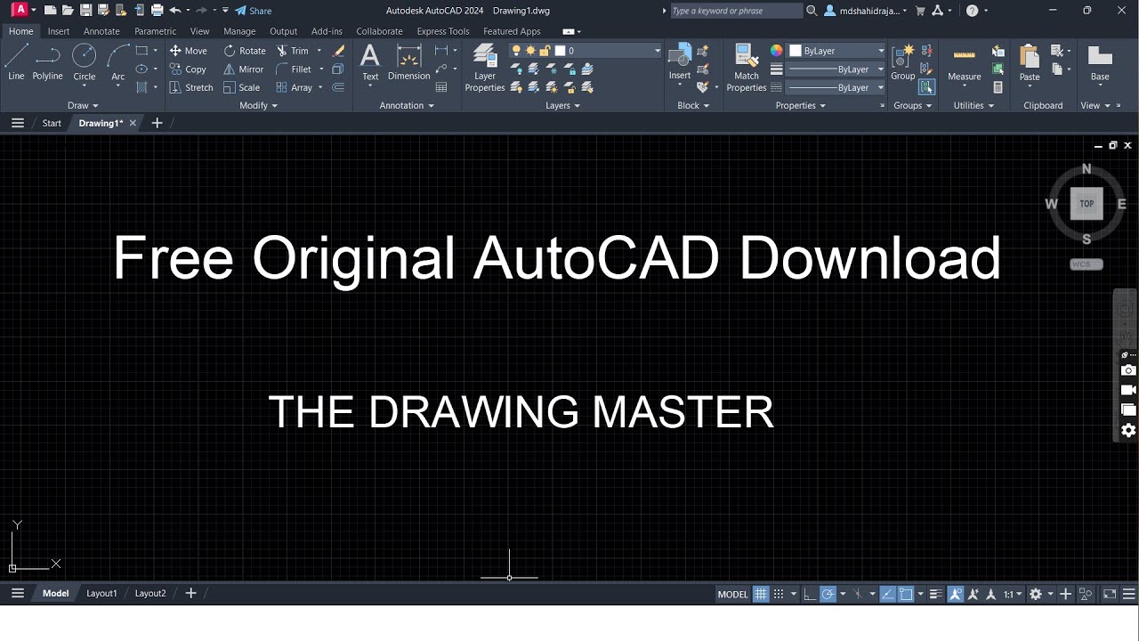Image resolution: width=1139 pixels, height=641 pixels.
Task: Select the Polyline tool
Action: pos(47,62)
